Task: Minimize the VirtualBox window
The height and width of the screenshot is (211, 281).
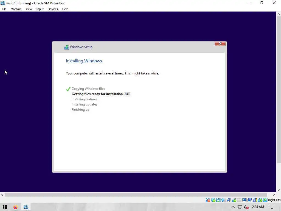Action: point(249,3)
